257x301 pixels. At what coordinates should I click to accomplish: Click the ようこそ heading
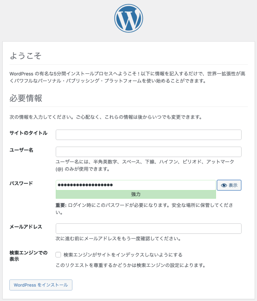coord(26,56)
